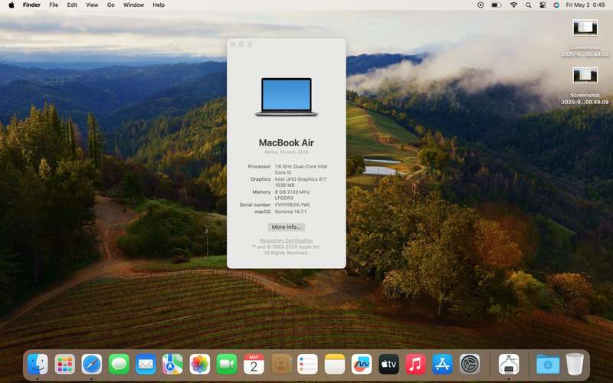Open the Notes app in the Dock
Screen dimensions: 613x383
pos(335,365)
